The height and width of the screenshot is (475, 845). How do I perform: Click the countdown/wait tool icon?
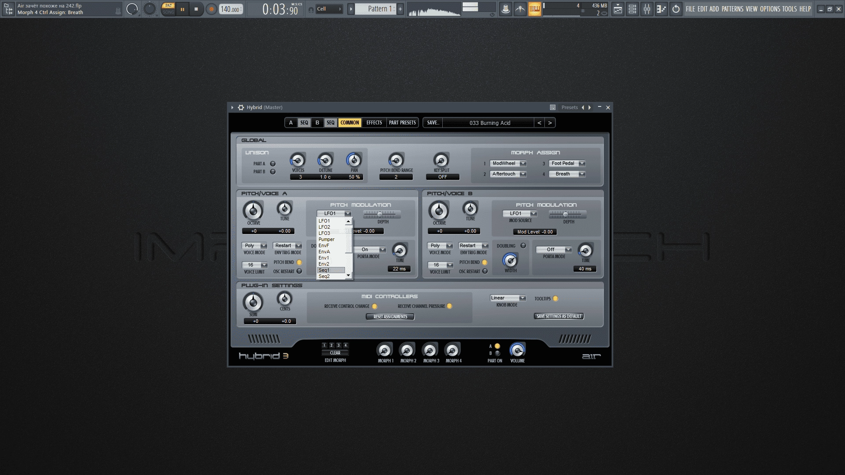click(520, 9)
